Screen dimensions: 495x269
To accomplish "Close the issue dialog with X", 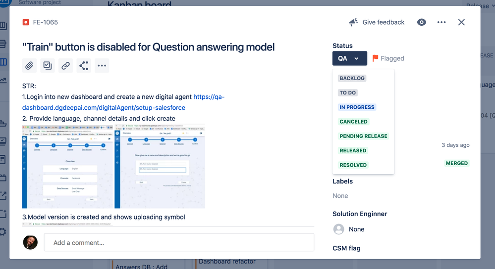I will 461,22.
